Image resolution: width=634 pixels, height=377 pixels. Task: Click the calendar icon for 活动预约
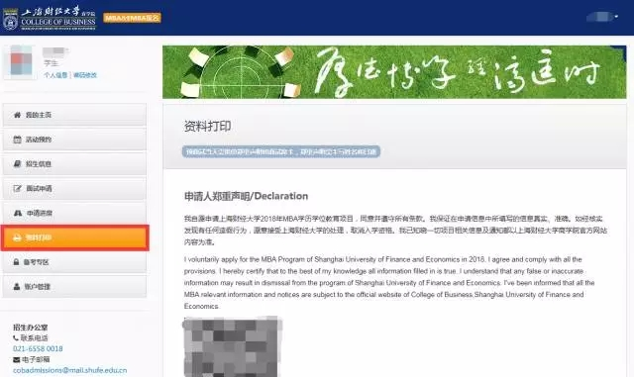(17, 140)
